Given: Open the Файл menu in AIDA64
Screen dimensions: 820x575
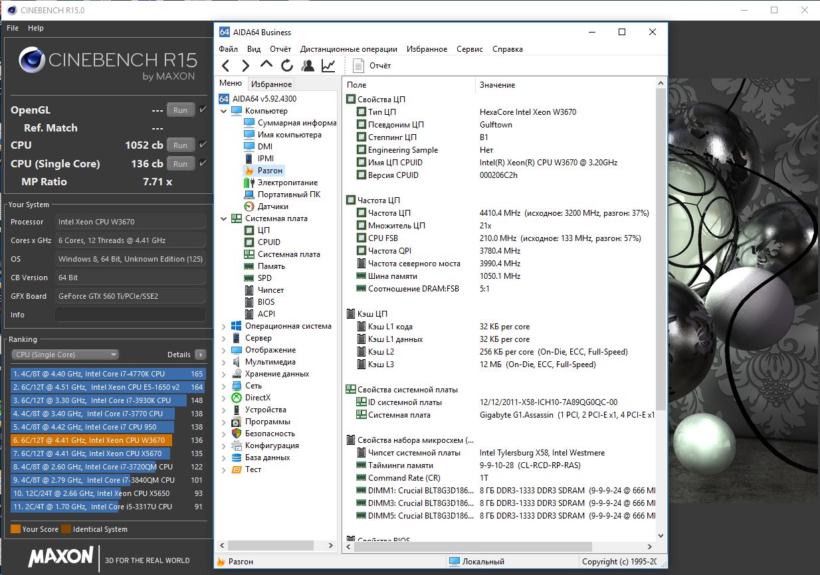Looking at the screenshot, I should (228, 49).
